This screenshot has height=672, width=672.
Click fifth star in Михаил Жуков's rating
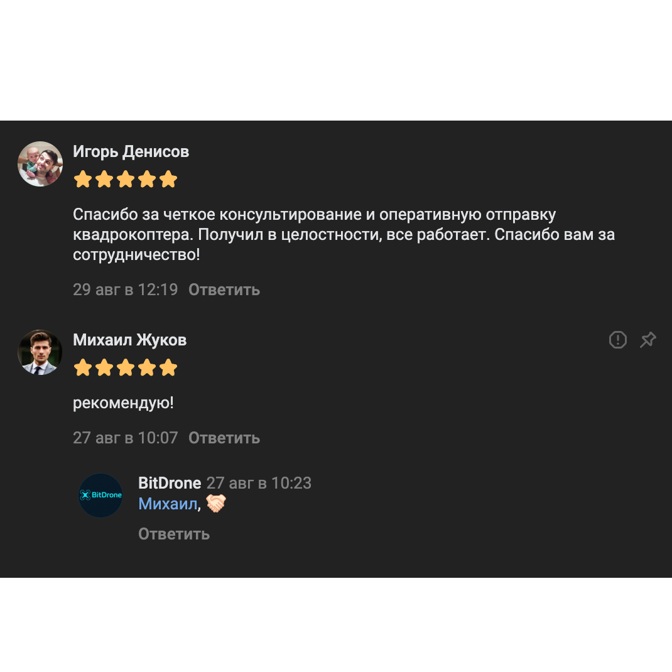[x=168, y=367]
